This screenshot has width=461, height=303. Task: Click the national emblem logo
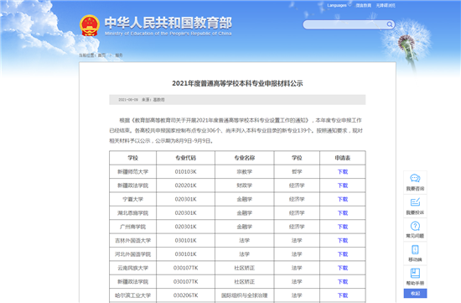pyautogui.click(x=90, y=25)
